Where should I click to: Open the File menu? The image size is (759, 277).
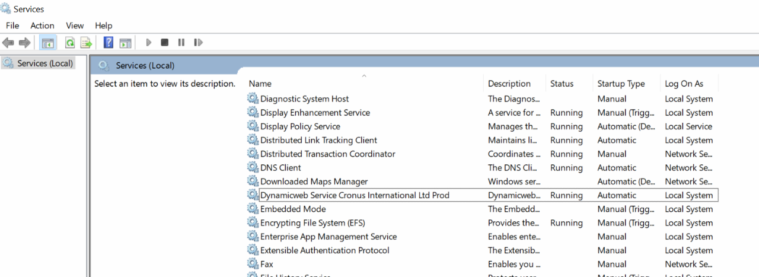[12, 26]
